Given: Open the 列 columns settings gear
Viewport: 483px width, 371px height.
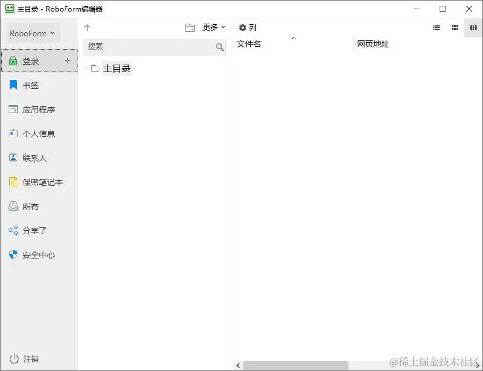Looking at the screenshot, I should tap(247, 28).
